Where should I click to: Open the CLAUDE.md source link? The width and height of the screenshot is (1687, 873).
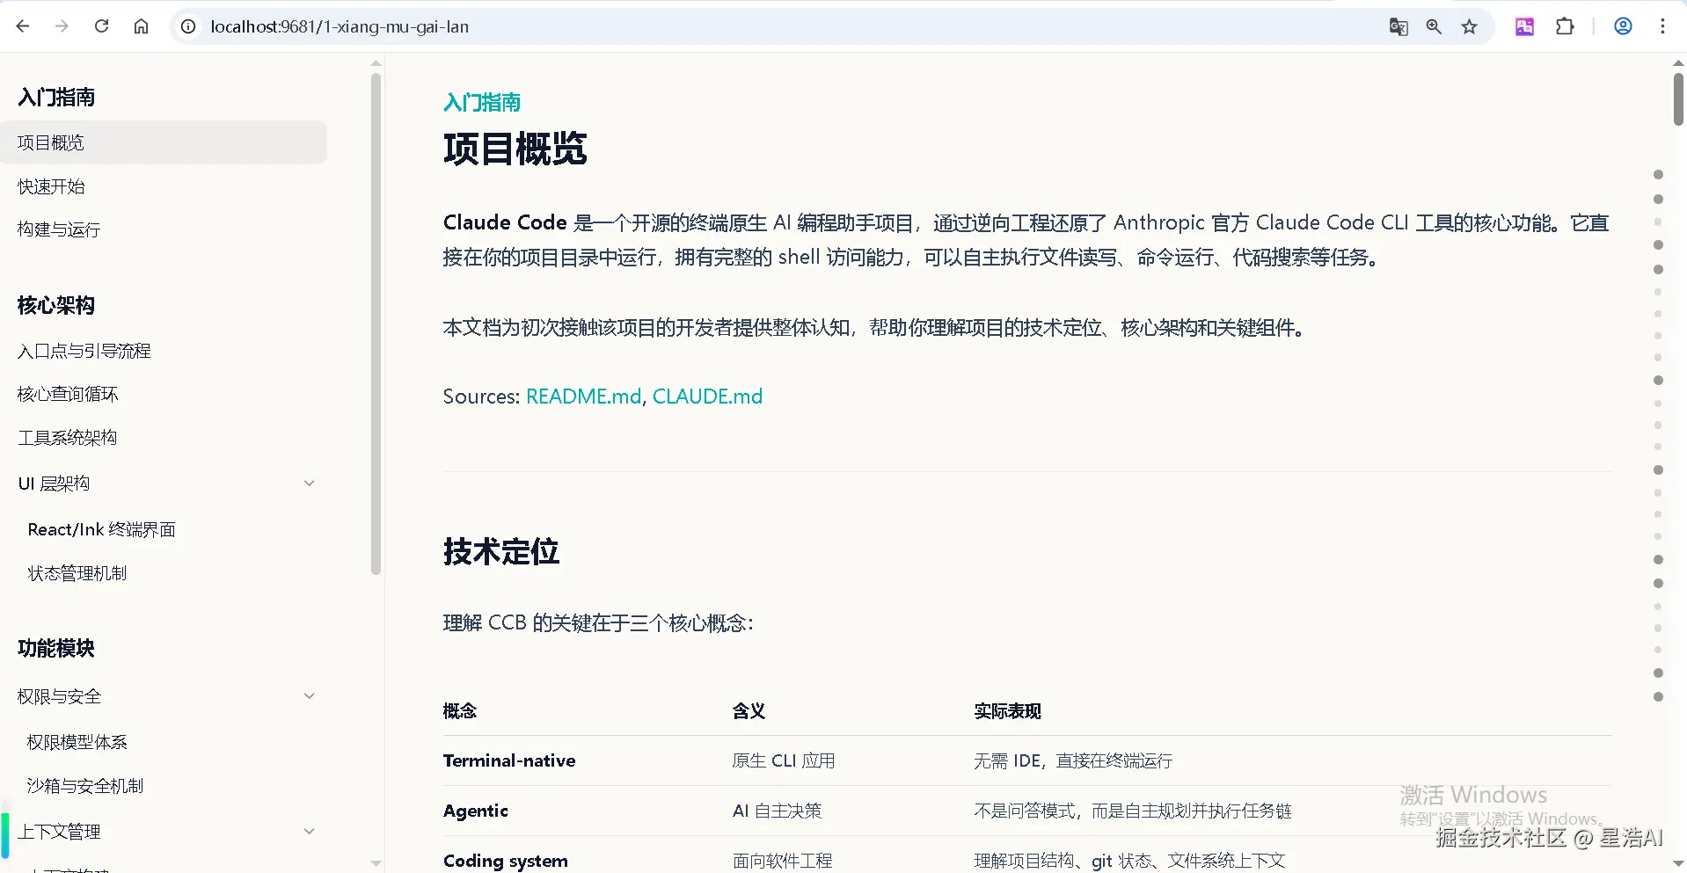(707, 396)
